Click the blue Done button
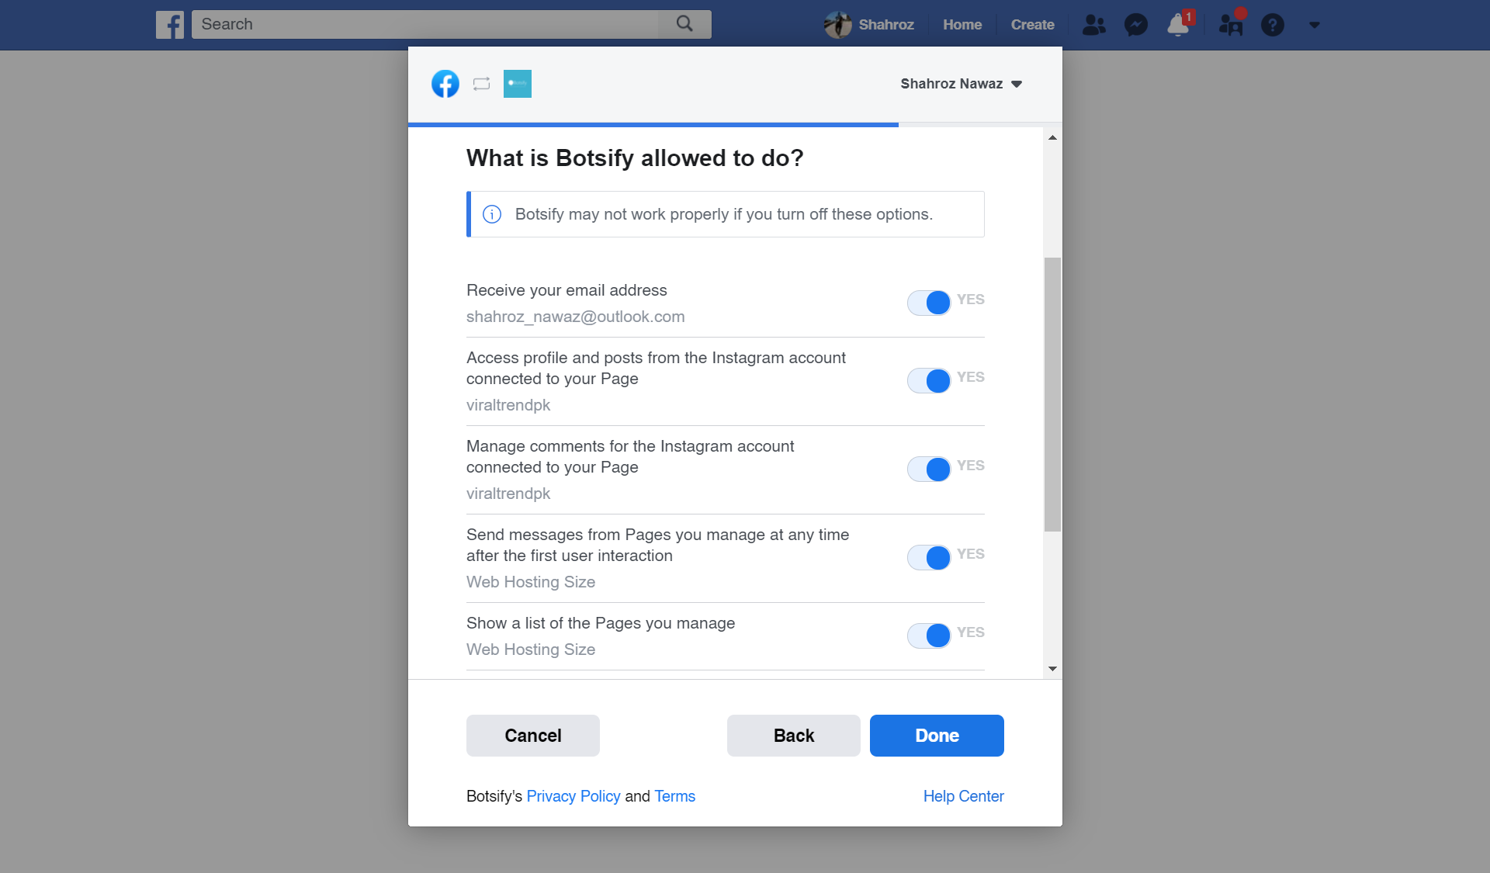1490x873 pixels. [x=937, y=736]
